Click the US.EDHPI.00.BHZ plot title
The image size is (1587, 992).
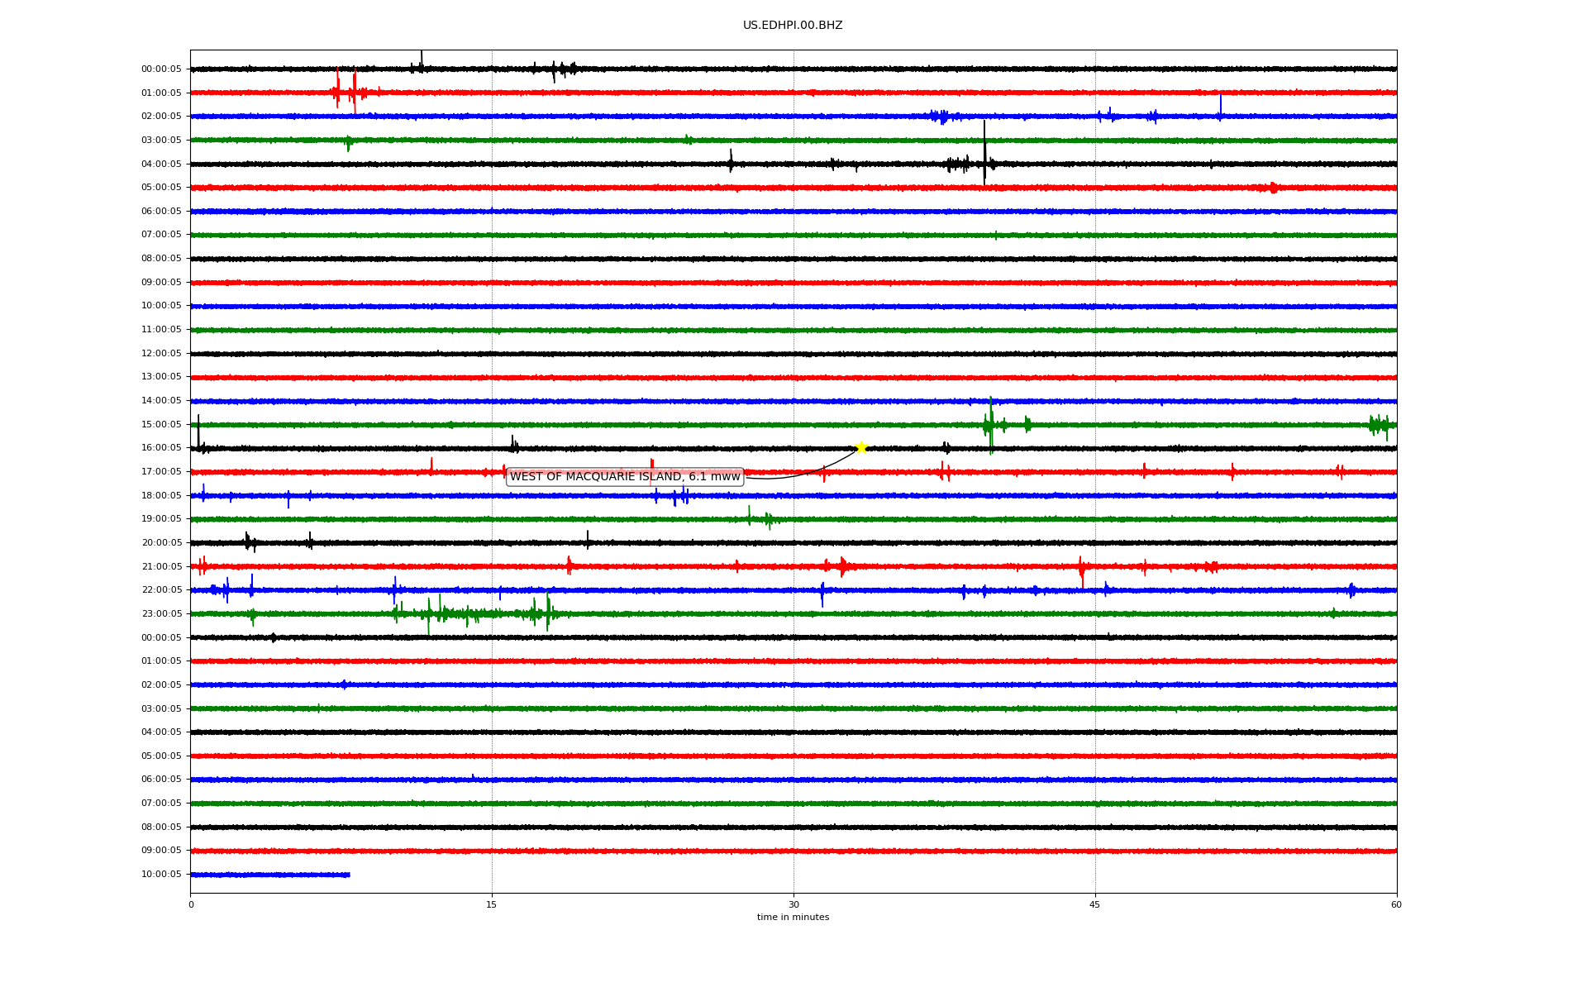pyautogui.click(x=793, y=26)
